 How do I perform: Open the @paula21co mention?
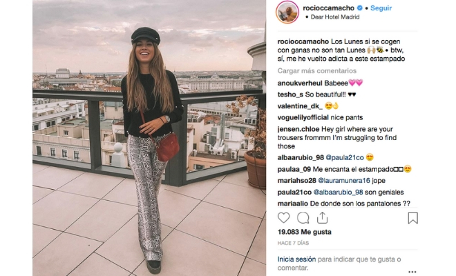345,157
